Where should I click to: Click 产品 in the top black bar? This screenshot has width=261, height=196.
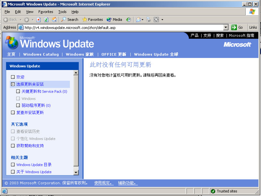194,35
